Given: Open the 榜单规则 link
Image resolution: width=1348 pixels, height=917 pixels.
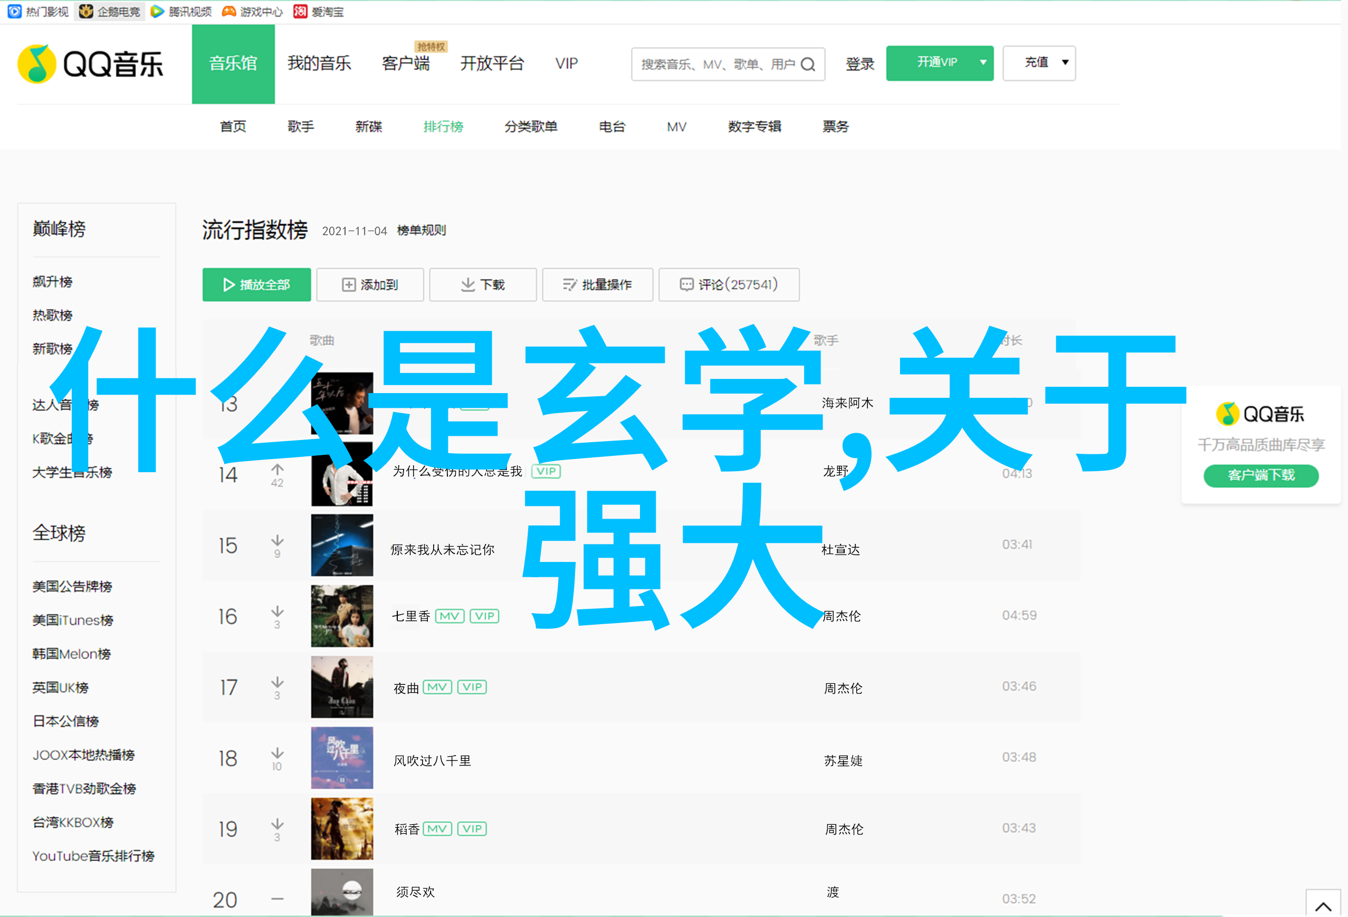Looking at the screenshot, I should coord(421,230).
